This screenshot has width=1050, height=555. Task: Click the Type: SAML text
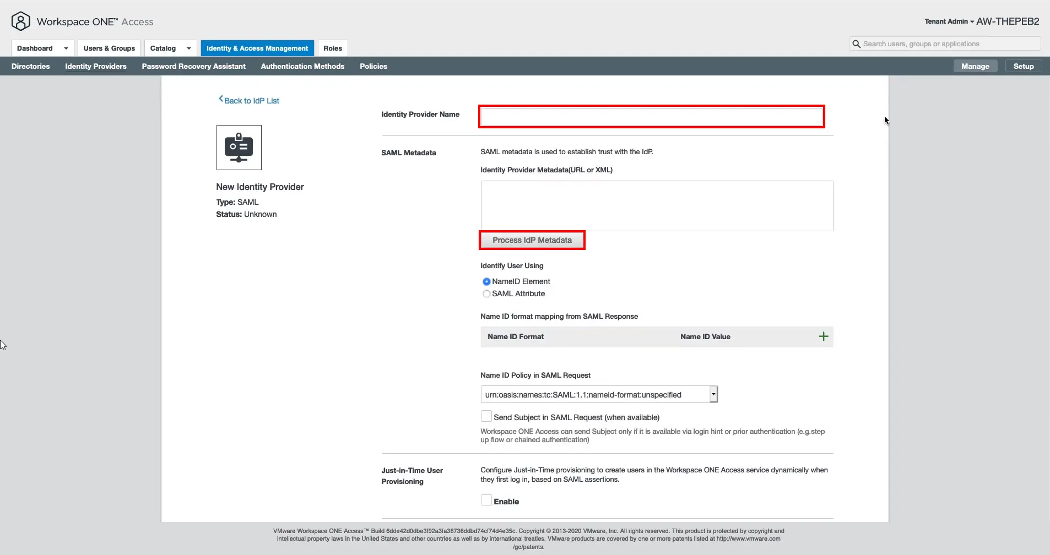[x=237, y=202]
